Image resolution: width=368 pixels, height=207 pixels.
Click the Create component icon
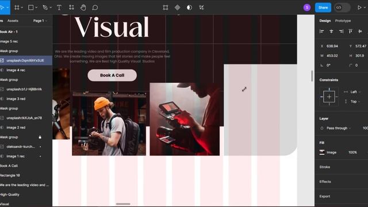point(178,7)
